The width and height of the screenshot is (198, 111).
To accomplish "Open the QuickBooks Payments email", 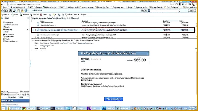I will coord(113,25).
